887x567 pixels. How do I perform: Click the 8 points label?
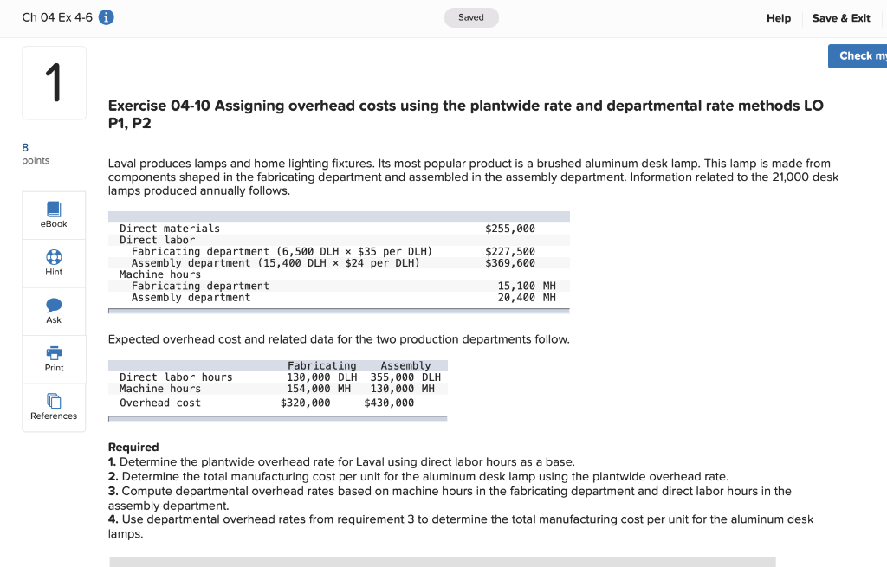click(x=35, y=154)
